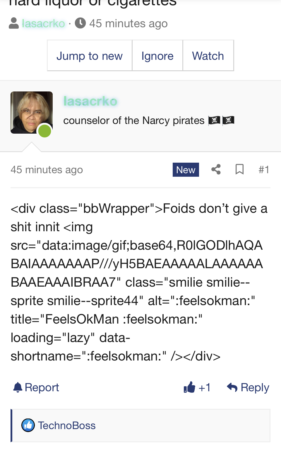Click the share icon on post #1

pos(216,169)
